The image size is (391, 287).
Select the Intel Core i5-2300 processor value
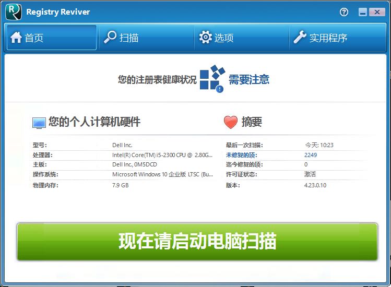[162, 155]
